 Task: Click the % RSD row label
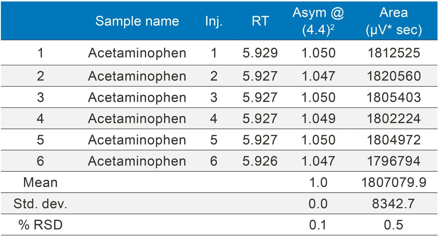pyautogui.click(x=40, y=225)
